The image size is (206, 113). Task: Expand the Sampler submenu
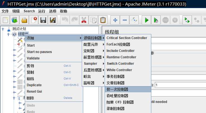pyautogui.click(x=94, y=64)
